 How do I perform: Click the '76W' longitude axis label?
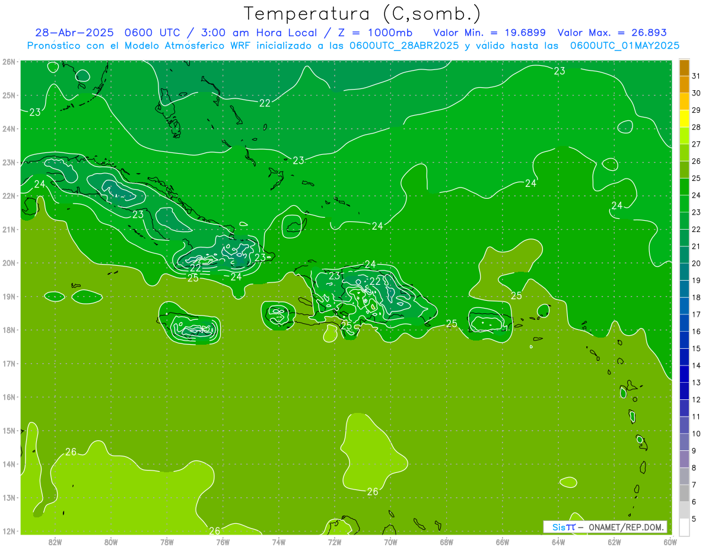pyautogui.click(x=223, y=542)
